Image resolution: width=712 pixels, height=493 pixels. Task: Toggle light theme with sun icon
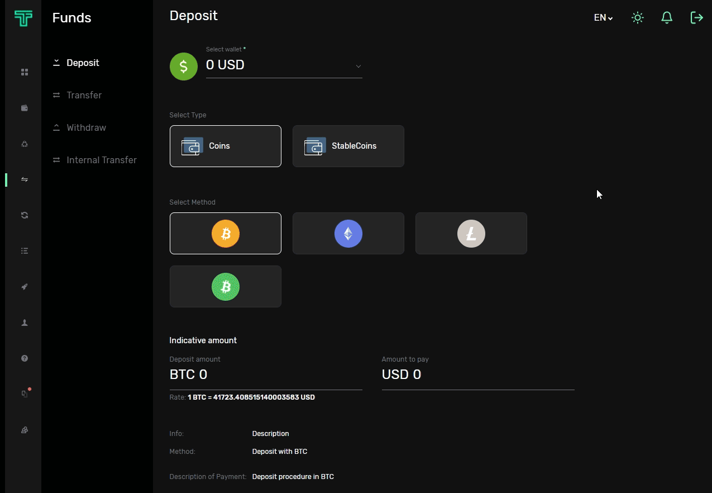coord(637,18)
